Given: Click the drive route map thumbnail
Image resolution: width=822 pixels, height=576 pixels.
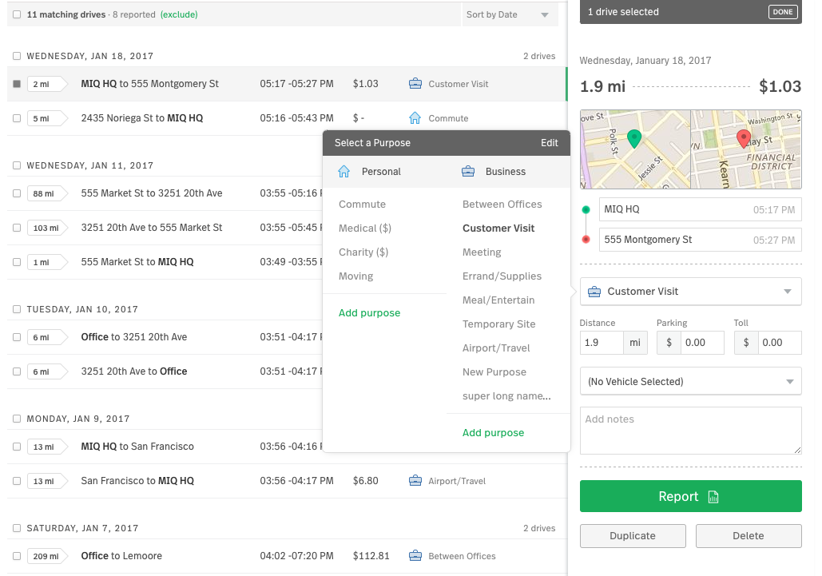Looking at the screenshot, I should tap(690, 149).
